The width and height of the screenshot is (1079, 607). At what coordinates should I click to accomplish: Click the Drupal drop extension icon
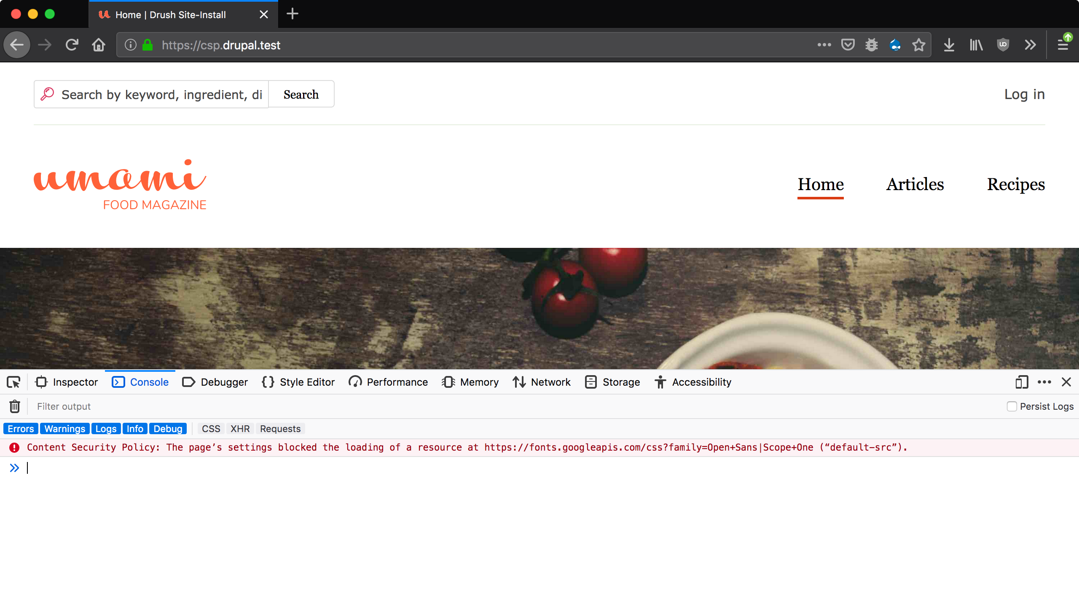(x=895, y=45)
